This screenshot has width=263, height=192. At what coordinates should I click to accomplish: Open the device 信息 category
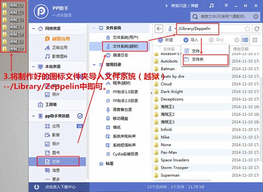(53, 170)
